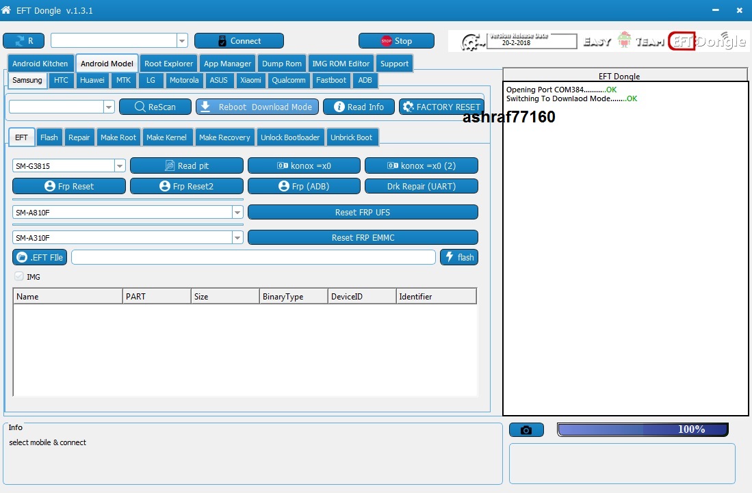
Task: Click the flash button
Action: pyautogui.click(x=459, y=257)
